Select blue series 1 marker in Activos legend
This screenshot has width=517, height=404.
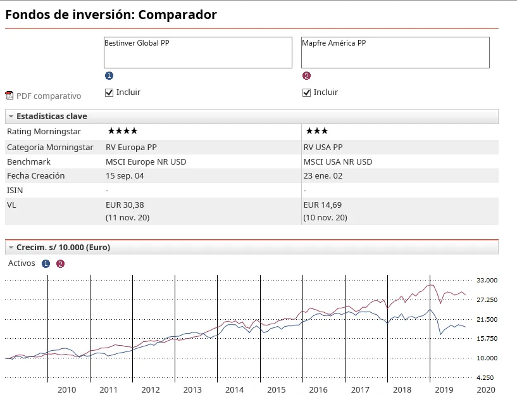(x=46, y=263)
